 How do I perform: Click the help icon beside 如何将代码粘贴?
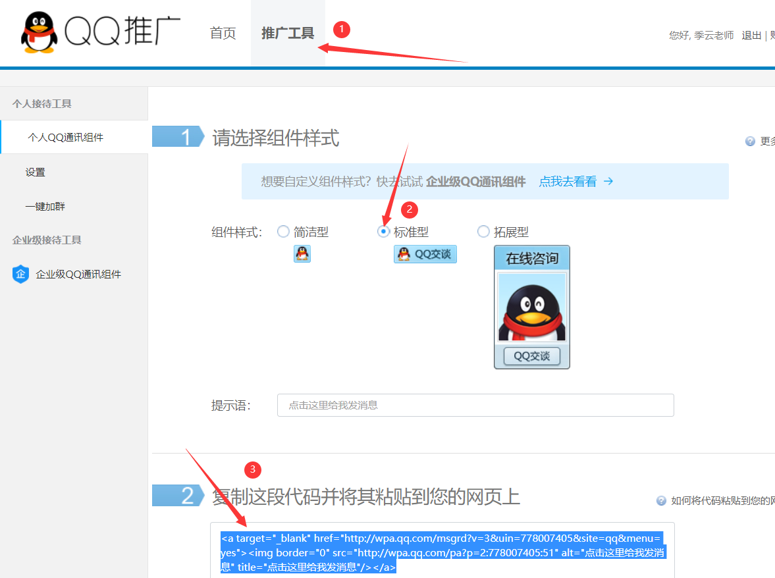coord(661,500)
